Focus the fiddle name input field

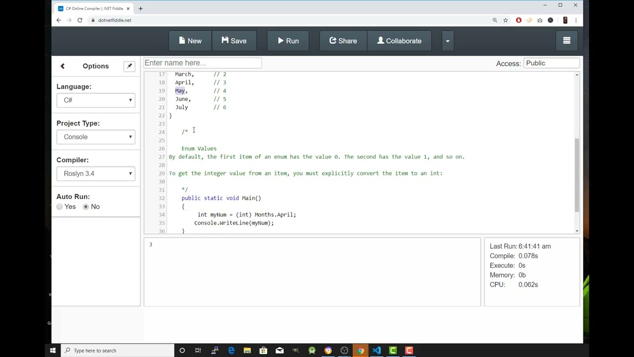point(203,63)
